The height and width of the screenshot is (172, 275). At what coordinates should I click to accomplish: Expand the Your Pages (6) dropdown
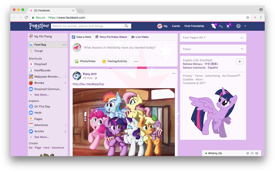point(194,37)
